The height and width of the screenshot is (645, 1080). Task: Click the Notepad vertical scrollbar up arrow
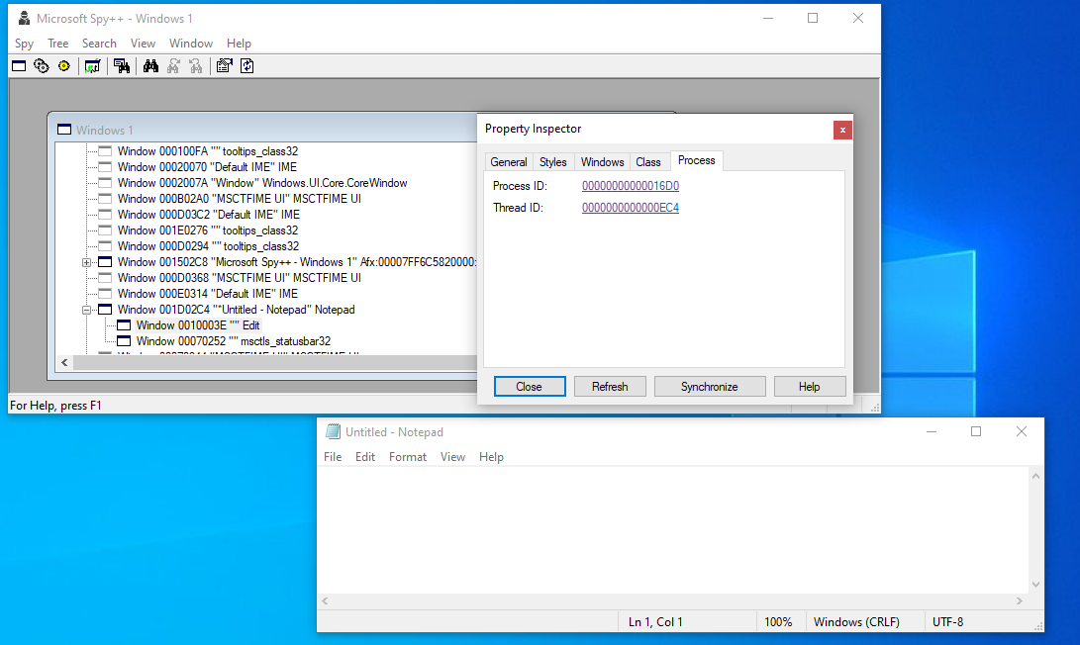(1035, 476)
